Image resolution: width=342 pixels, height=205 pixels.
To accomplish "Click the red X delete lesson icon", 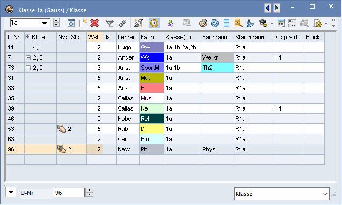I will tap(94, 23).
